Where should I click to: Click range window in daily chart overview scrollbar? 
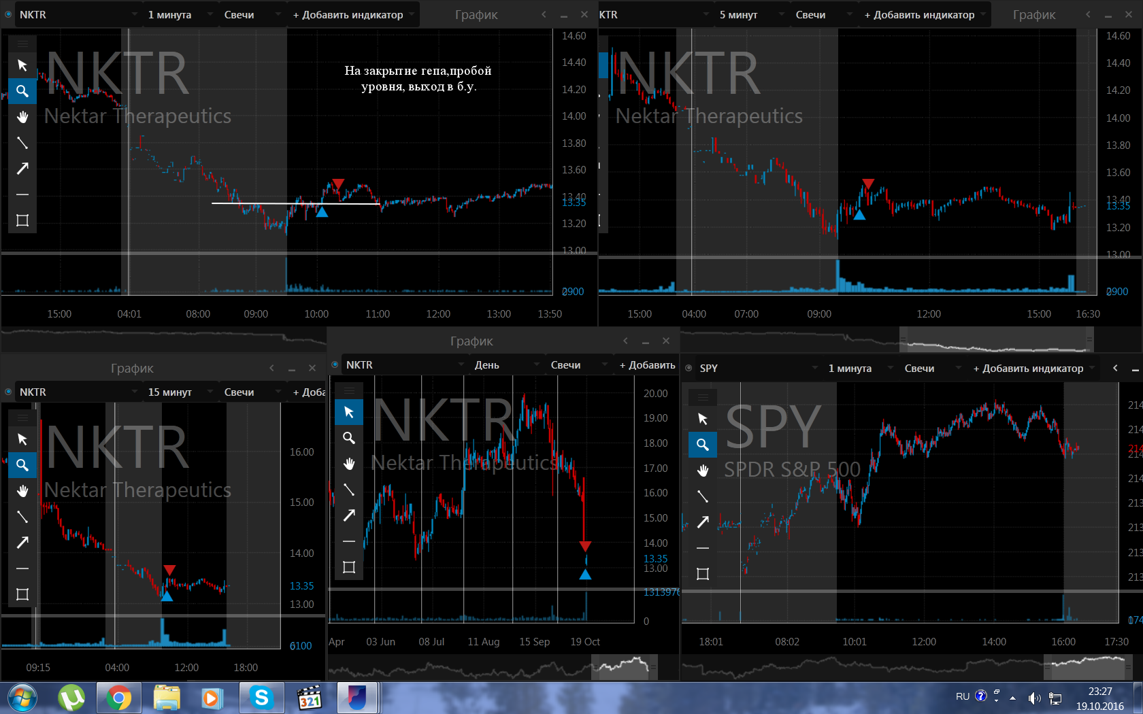pos(625,667)
